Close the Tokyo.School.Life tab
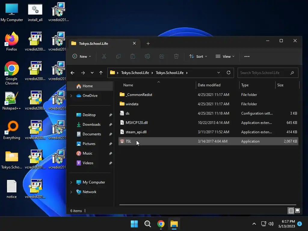The height and width of the screenshot is (231, 308). tap(134, 43)
